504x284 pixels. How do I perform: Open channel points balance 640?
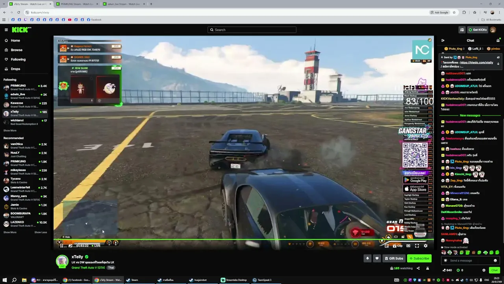point(447,270)
